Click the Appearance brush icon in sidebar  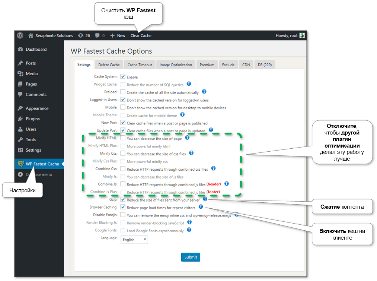tap(20, 108)
